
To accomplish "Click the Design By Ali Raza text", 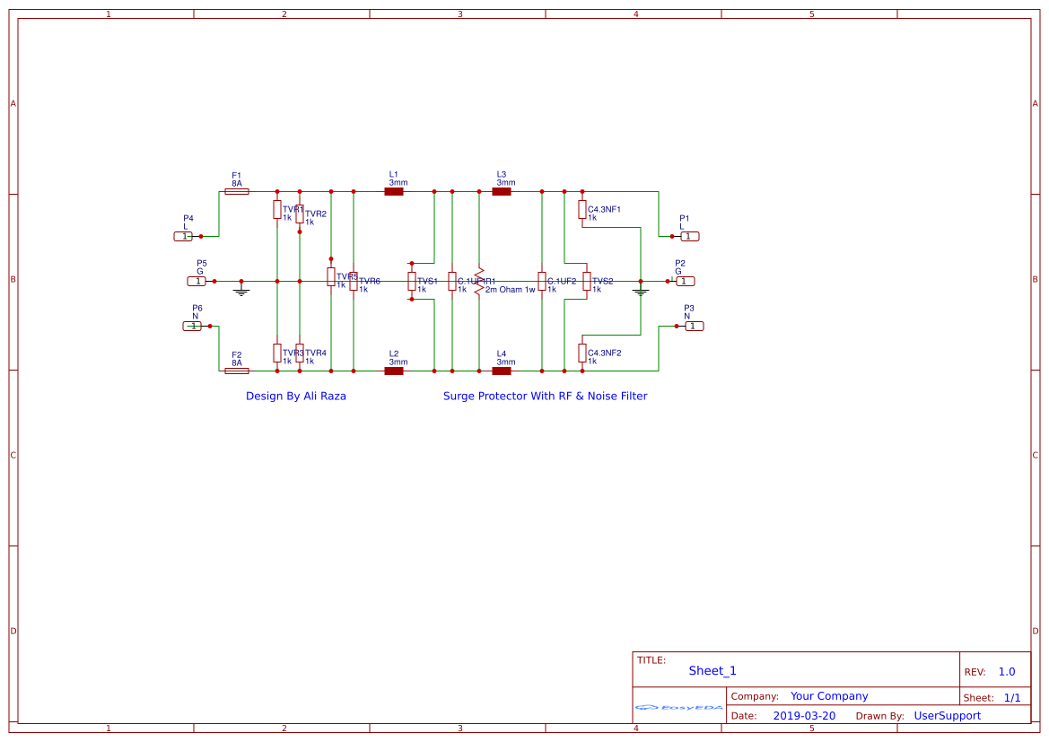I will click(296, 396).
